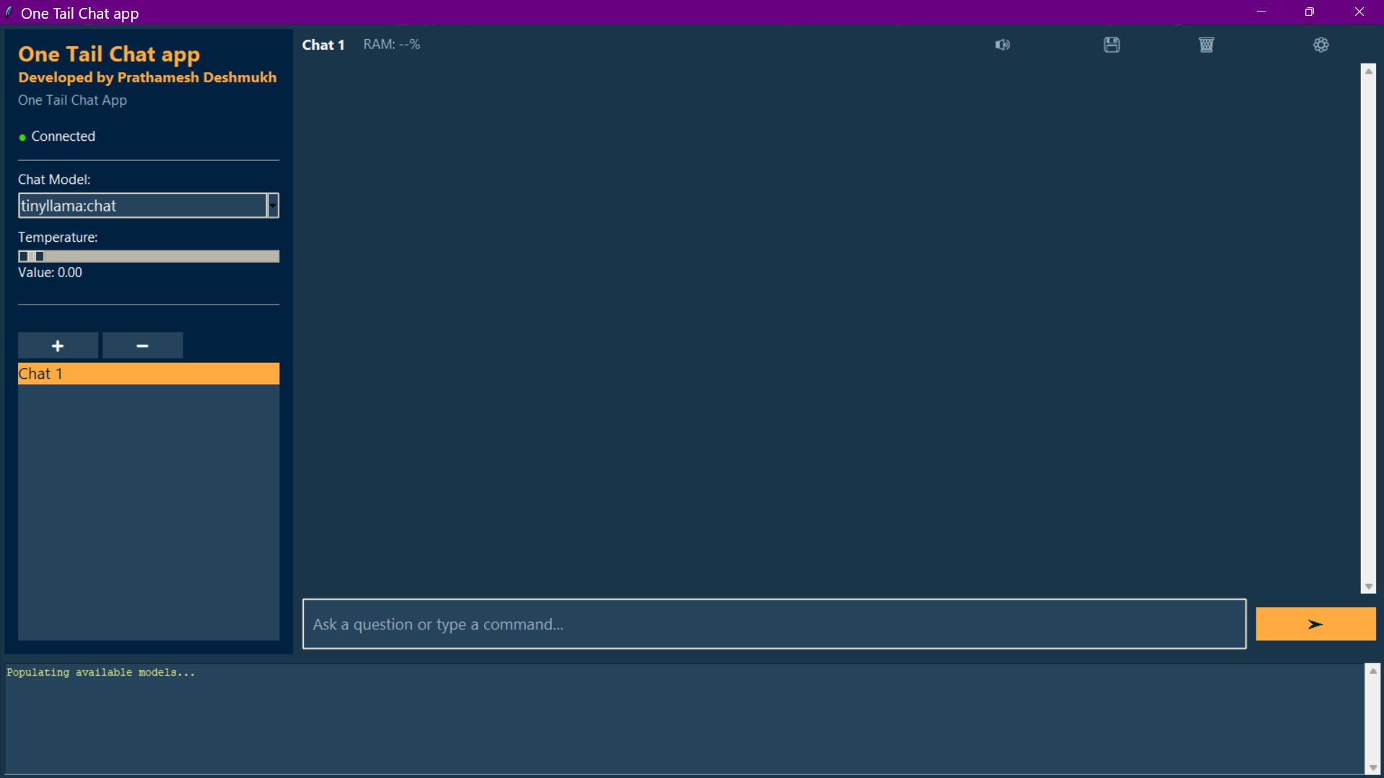Send message with the orange arrow button
The width and height of the screenshot is (1384, 778).
tap(1315, 624)
